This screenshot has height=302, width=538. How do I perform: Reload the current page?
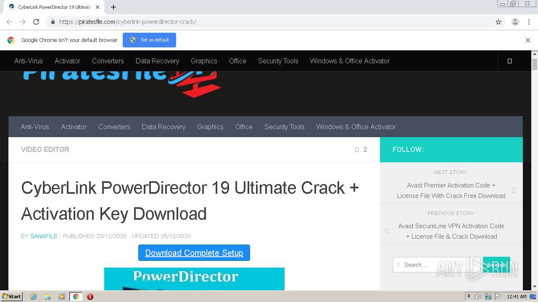36,22
